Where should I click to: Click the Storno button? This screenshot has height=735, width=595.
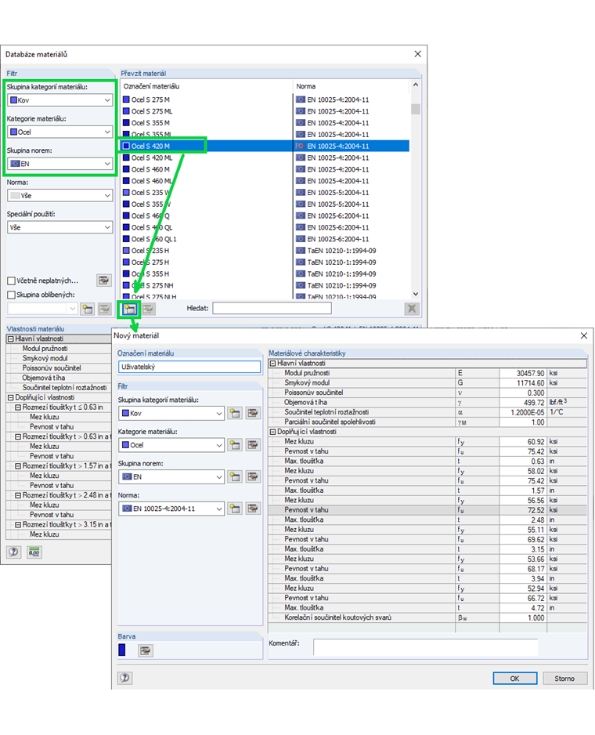pyautogui.click(x=564, y=679)
